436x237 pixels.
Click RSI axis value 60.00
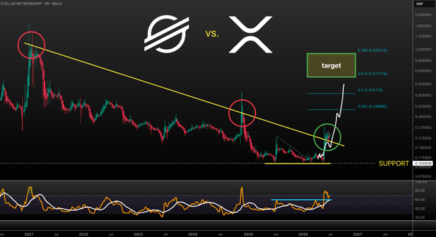click(420, 200)
